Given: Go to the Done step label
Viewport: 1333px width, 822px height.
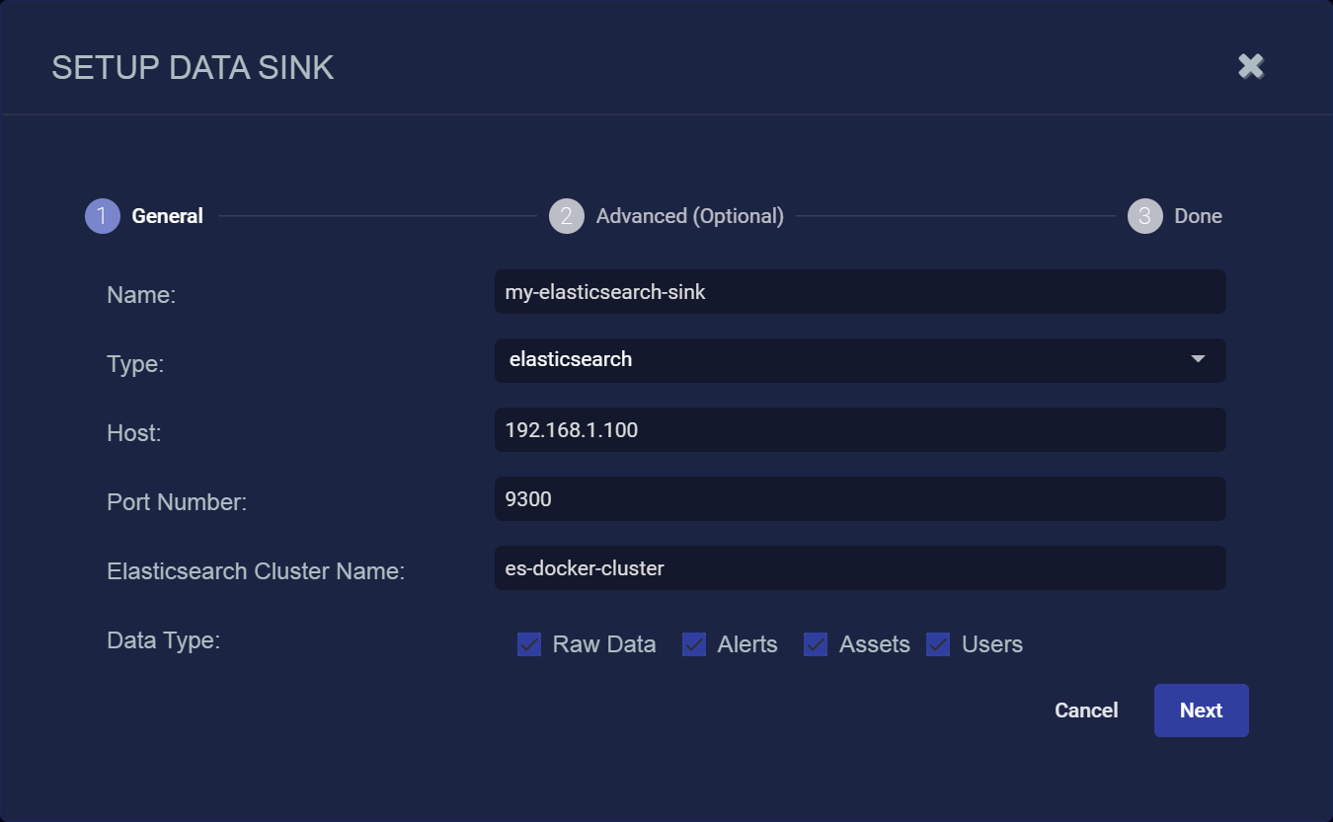Looking at the screenshot, I should (x=1198, y=216).
